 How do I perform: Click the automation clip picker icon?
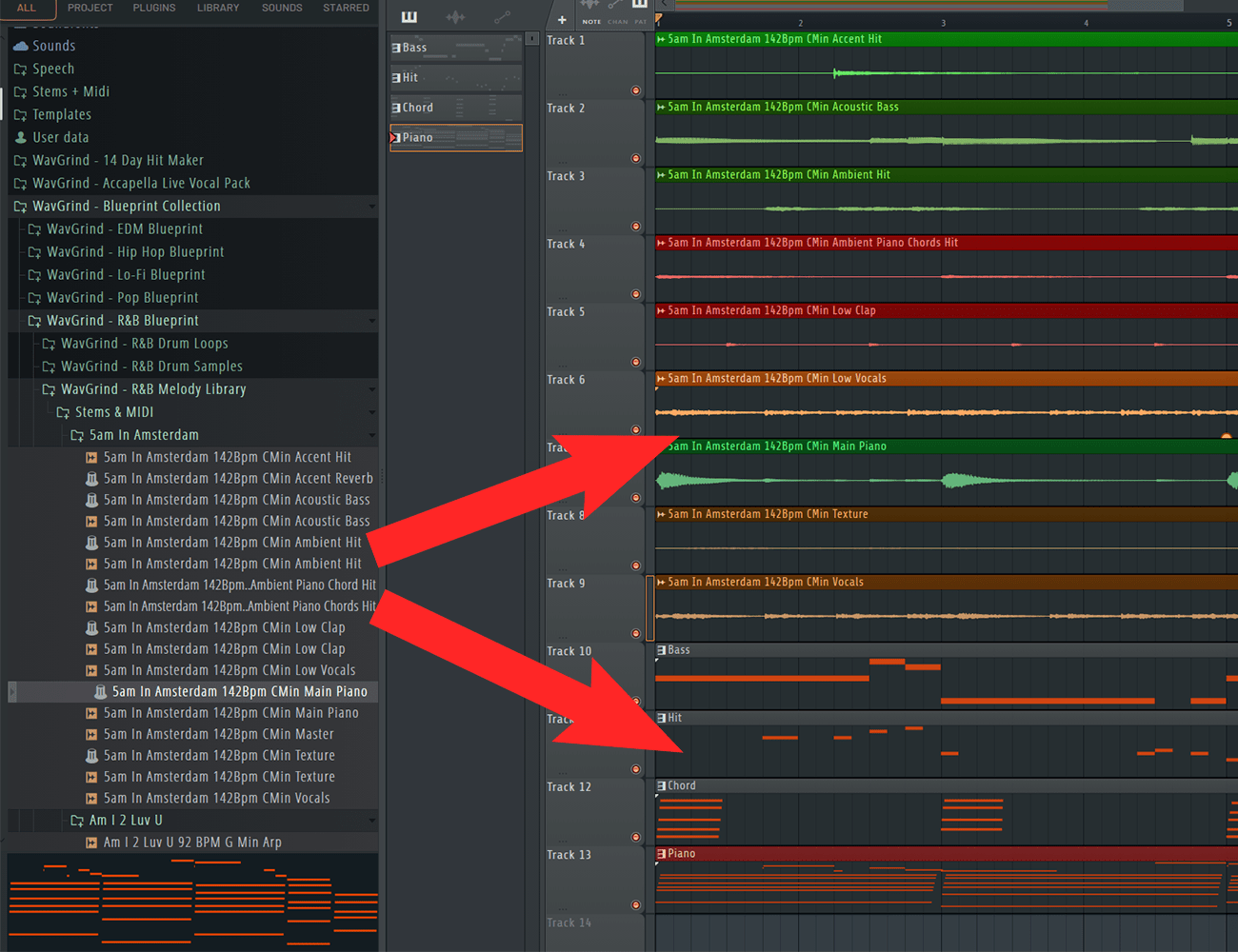click(502, 17)
